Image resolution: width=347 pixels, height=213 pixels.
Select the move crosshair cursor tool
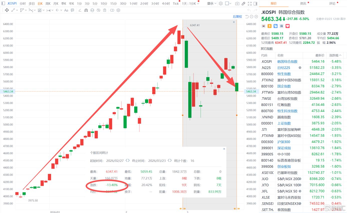point(7,10)
